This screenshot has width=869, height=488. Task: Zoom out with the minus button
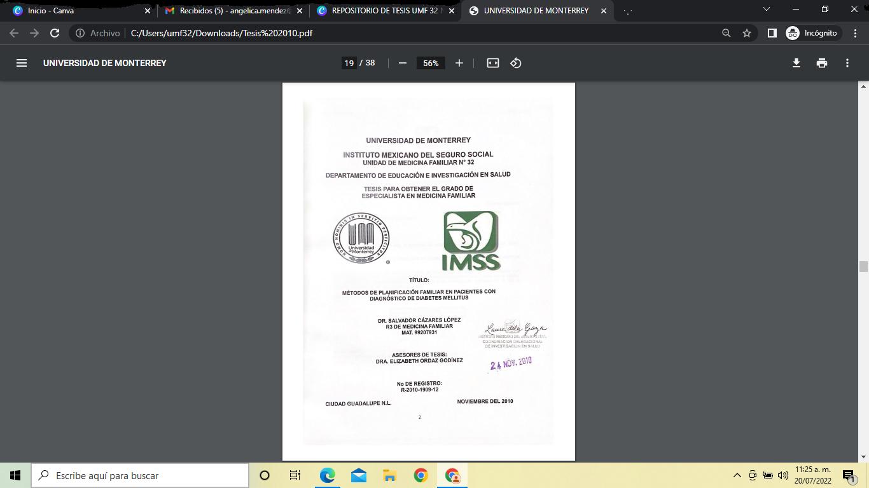402,63
